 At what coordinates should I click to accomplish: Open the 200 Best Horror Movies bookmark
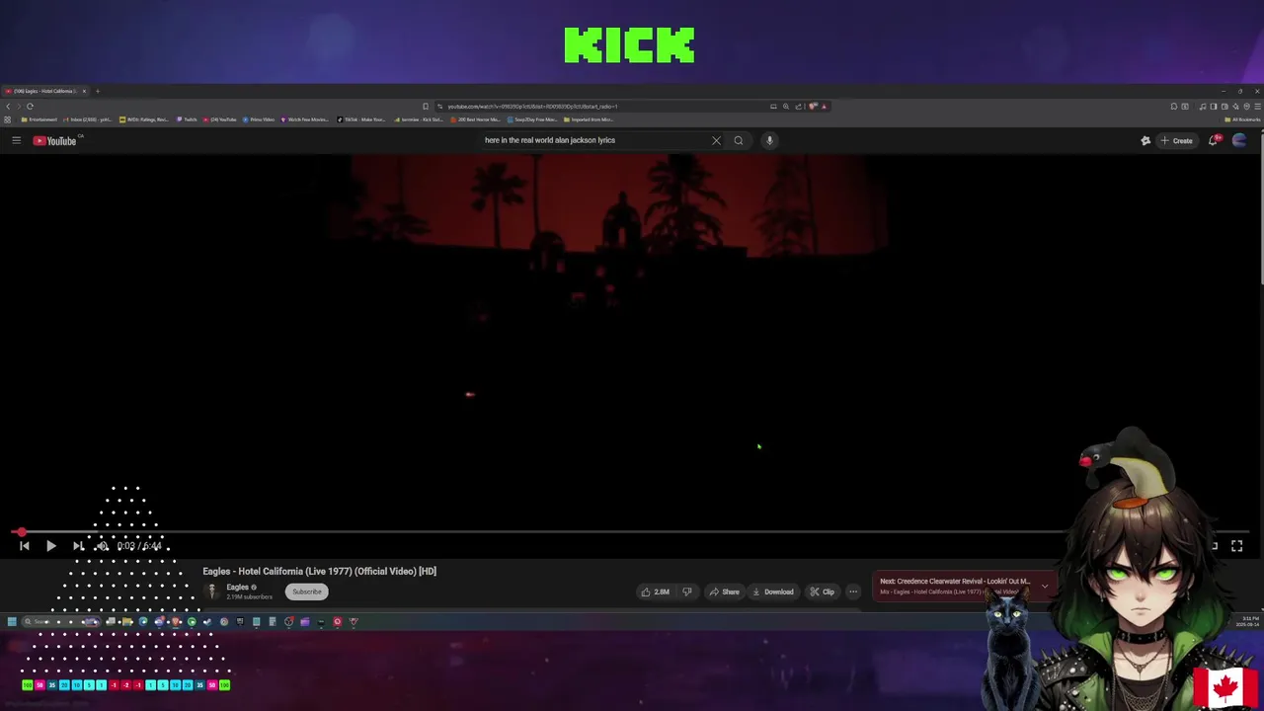pyautogui.click(x=477, y=119)
